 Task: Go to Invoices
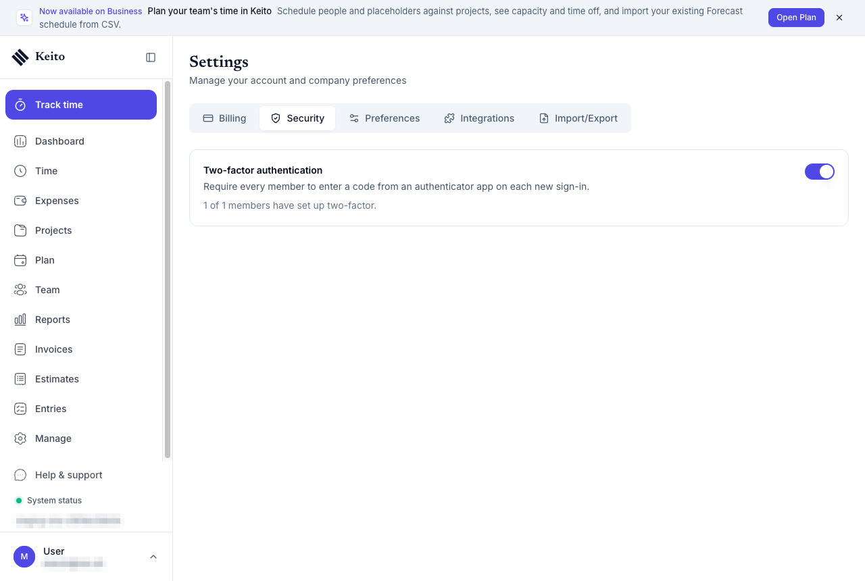(x=81, y=349)
